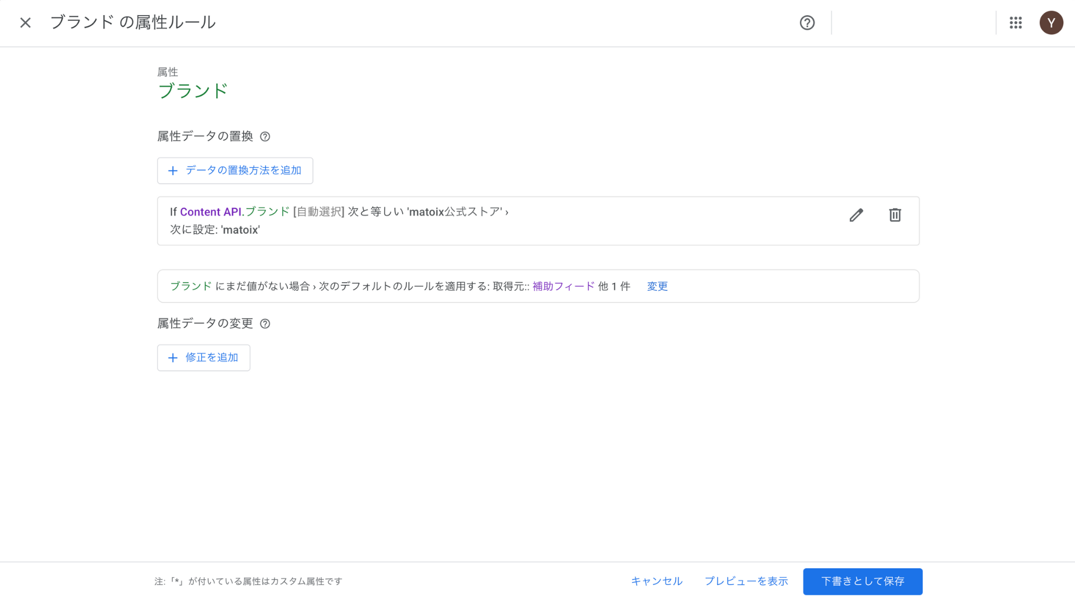
Task: Open the Y account avatar
Action: click(1051, 23)
